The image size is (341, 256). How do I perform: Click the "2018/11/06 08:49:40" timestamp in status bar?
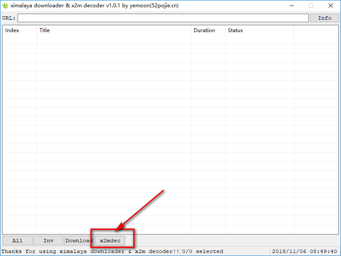305,251
